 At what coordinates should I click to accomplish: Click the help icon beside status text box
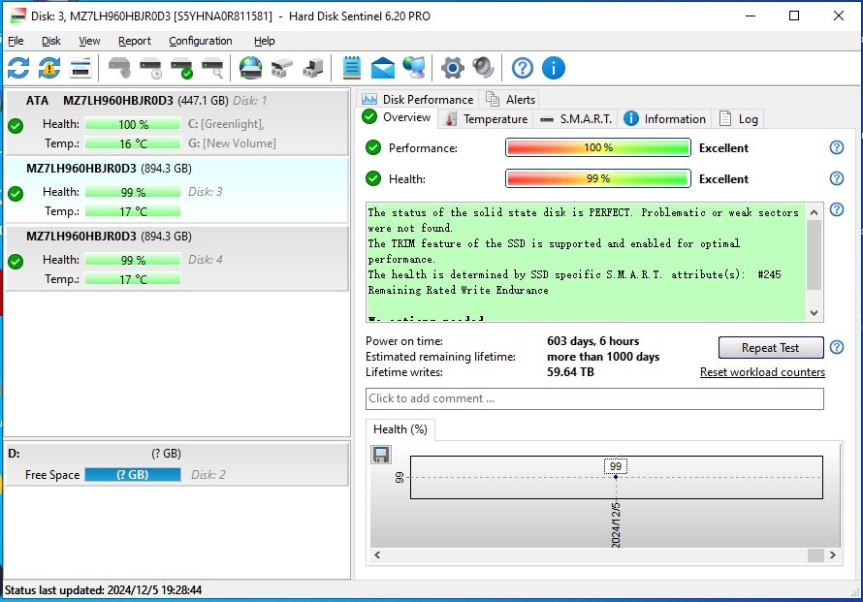coord(837,209)
